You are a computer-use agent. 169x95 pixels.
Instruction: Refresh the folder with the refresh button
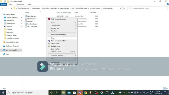point(124,8)
